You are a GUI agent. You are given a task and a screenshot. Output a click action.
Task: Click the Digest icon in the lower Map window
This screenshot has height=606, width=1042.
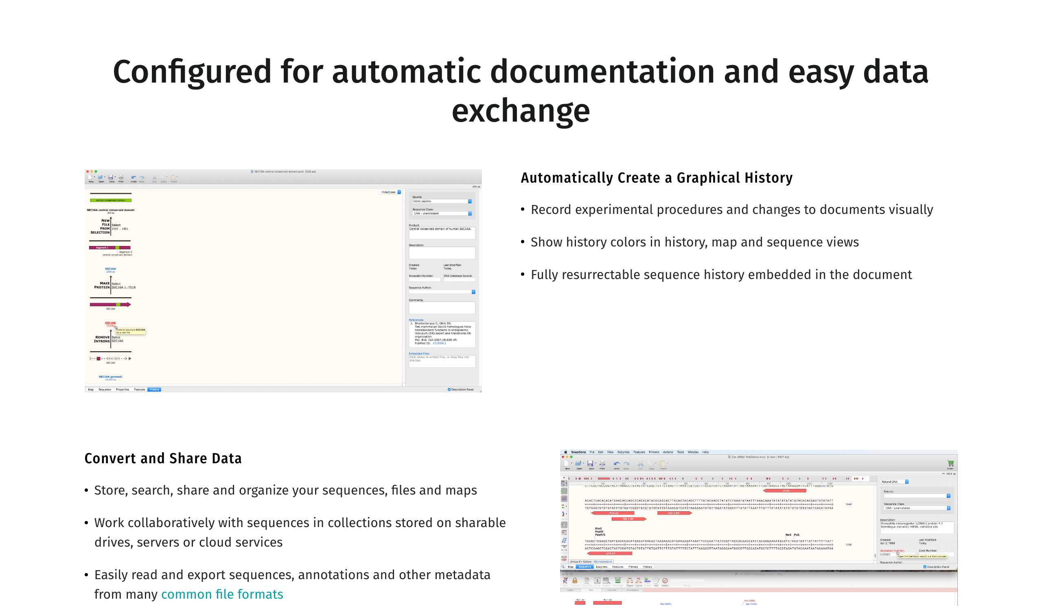629,581
